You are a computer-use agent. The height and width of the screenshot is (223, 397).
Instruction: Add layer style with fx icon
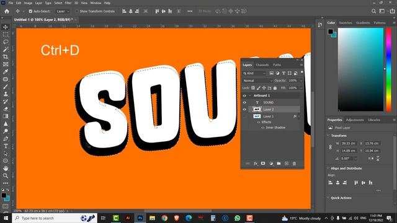[x=256, y=164]
